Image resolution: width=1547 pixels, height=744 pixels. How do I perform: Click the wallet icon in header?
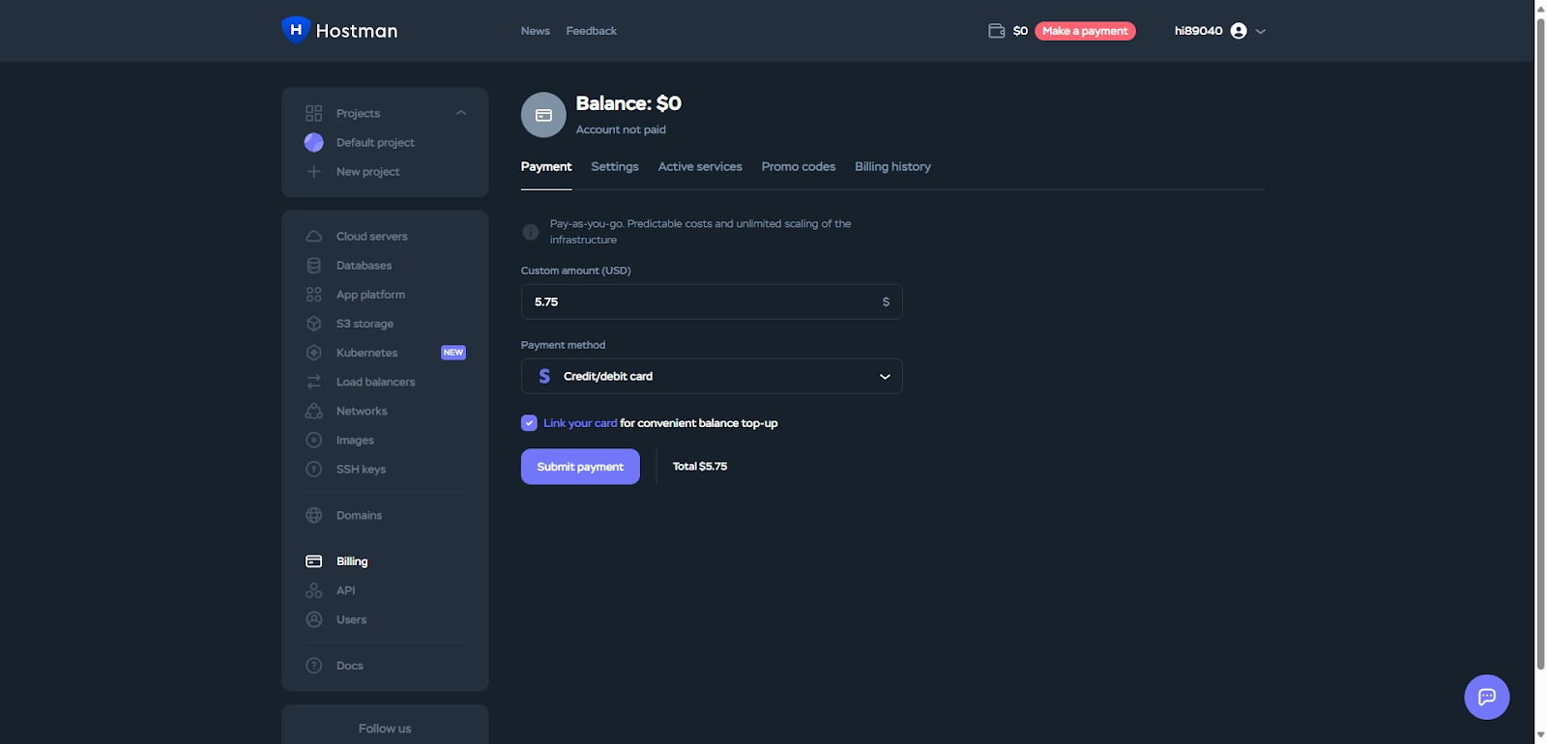[997, 31]
